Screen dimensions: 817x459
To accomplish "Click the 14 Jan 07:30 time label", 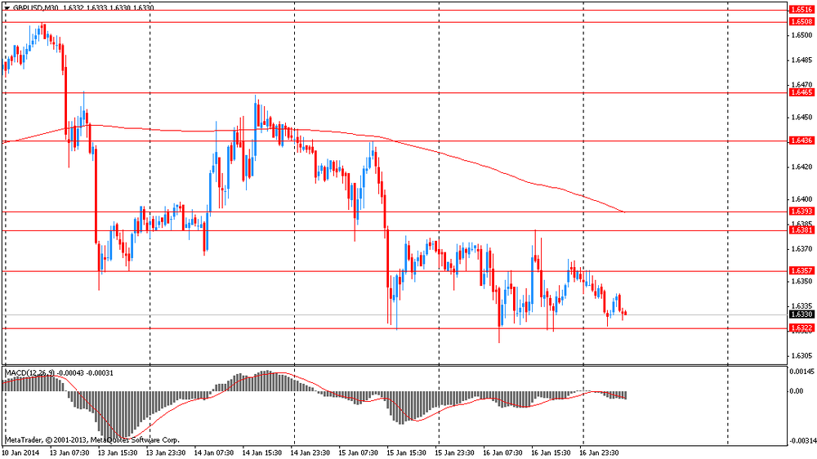I will point(214,452).
